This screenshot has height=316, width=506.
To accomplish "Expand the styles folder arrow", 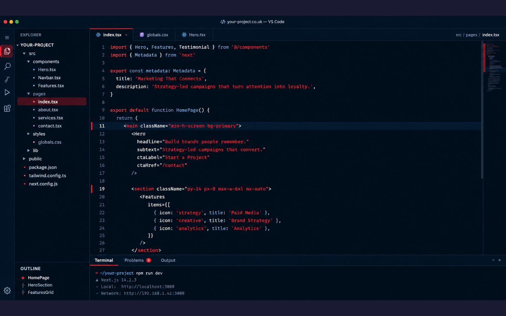I will click(x=28, y=134).
